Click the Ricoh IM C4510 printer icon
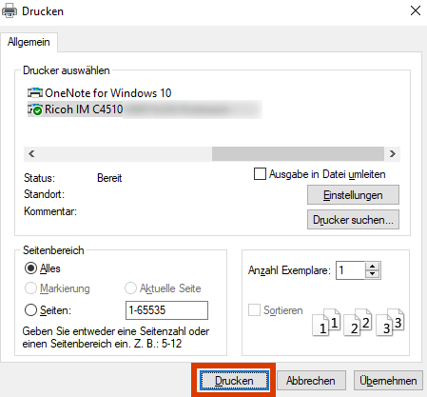 35,109
